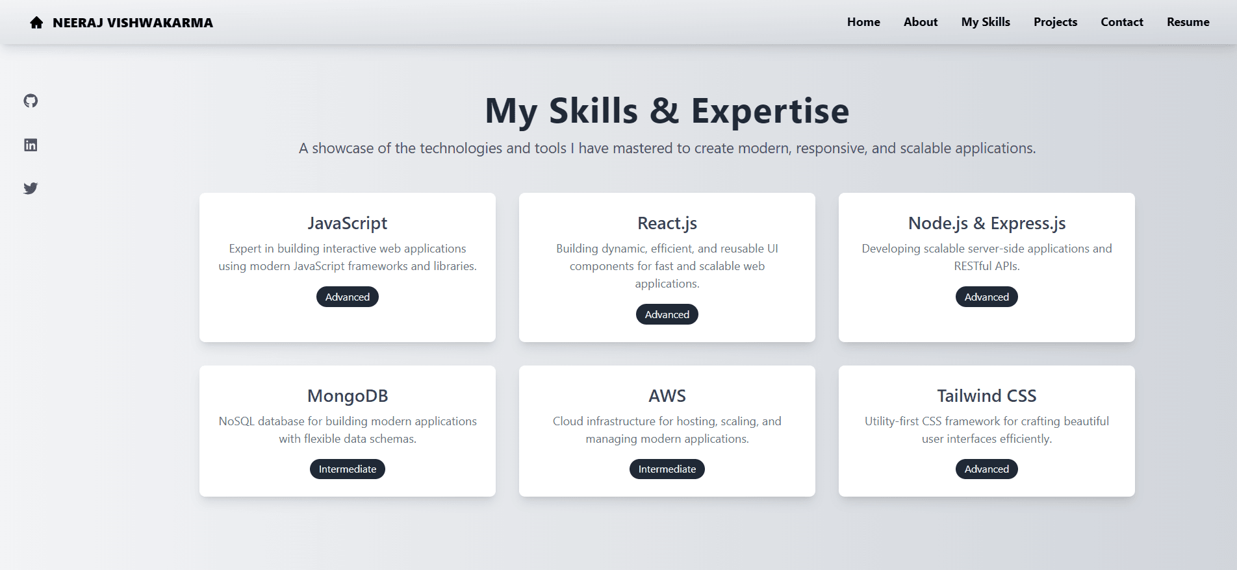Image resolution: width=1237 pixels, height=570 pixels.
Task: Click the My Skills & Expertise page heading
Action: 667,110
